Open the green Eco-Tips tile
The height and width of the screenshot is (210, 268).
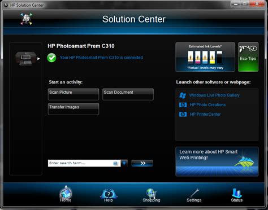[248, 57]
